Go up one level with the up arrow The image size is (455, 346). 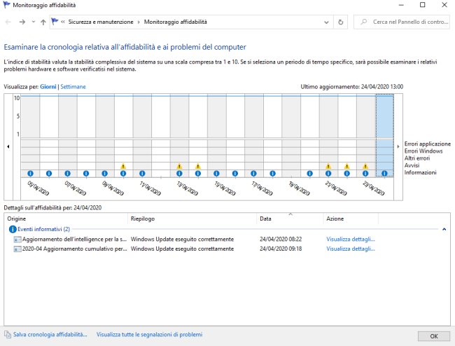(43, 22)
